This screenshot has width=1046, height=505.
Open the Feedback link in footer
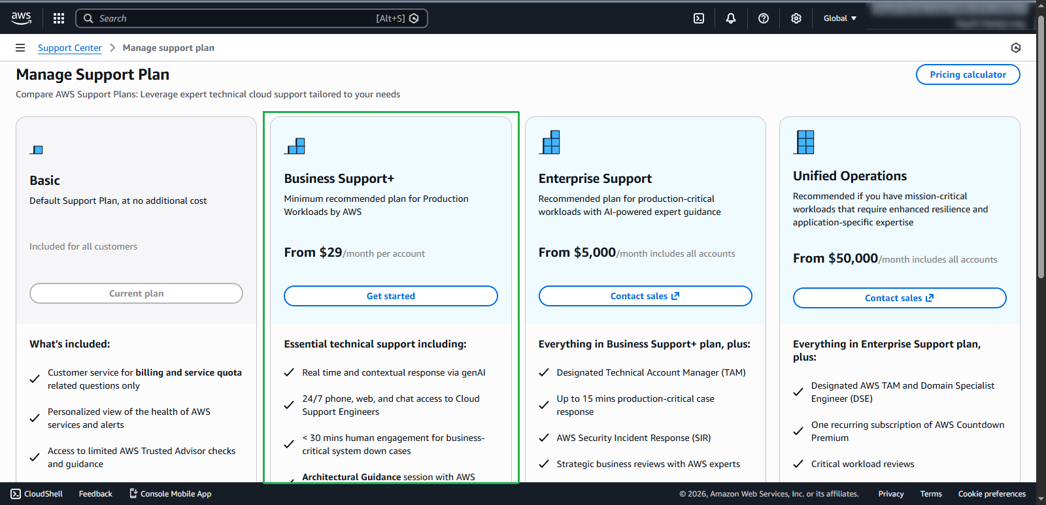(x=95, y=494)
